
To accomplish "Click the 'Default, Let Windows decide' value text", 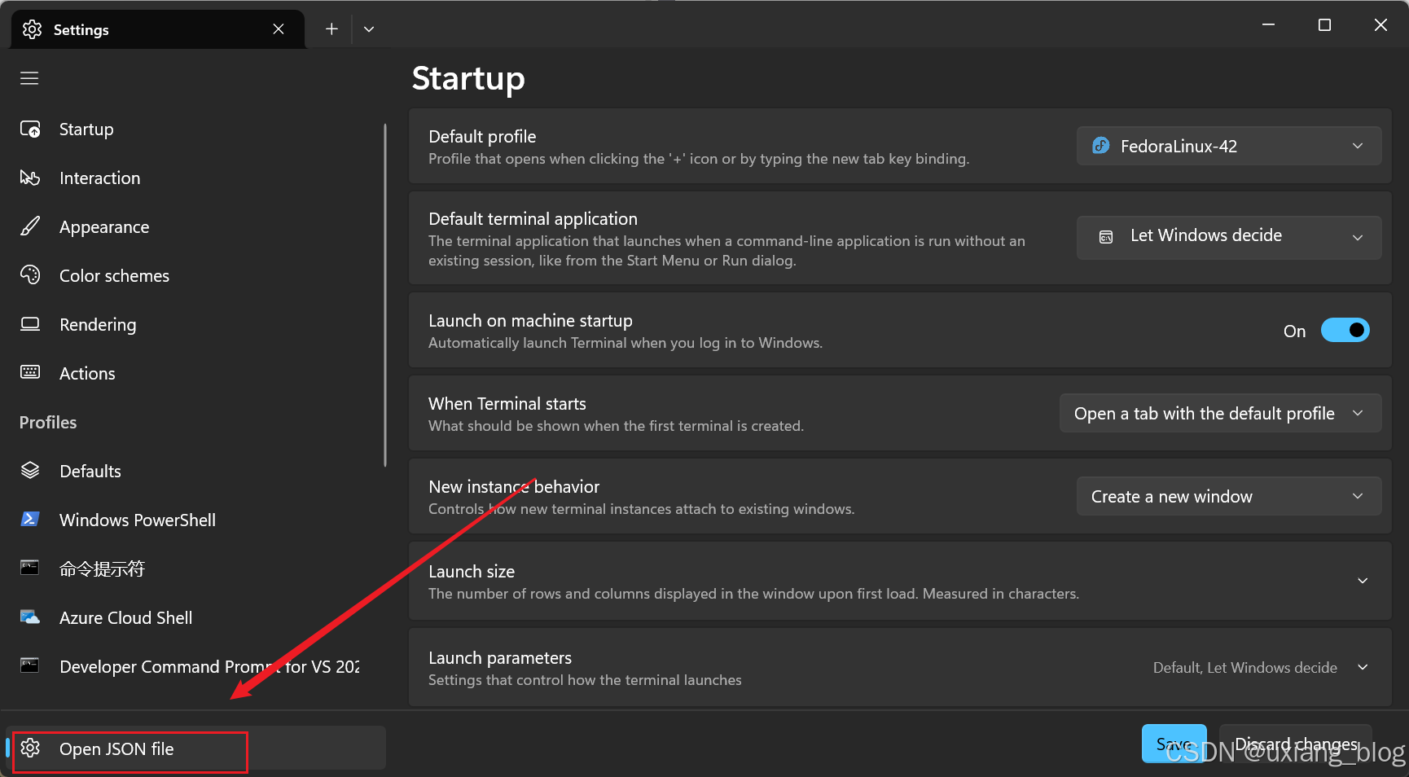I will coord(1244,667).
